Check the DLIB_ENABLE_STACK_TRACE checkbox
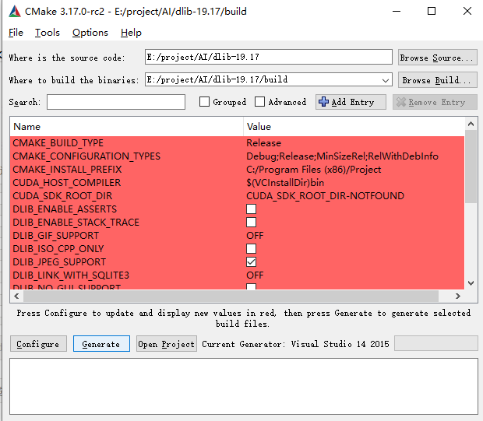 click(252, 223)
